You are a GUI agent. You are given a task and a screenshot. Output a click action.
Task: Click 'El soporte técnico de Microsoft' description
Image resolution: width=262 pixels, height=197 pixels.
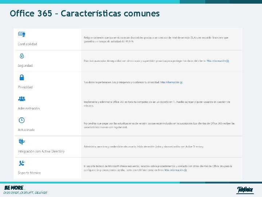pyautogui.click(x=158, y=168)
